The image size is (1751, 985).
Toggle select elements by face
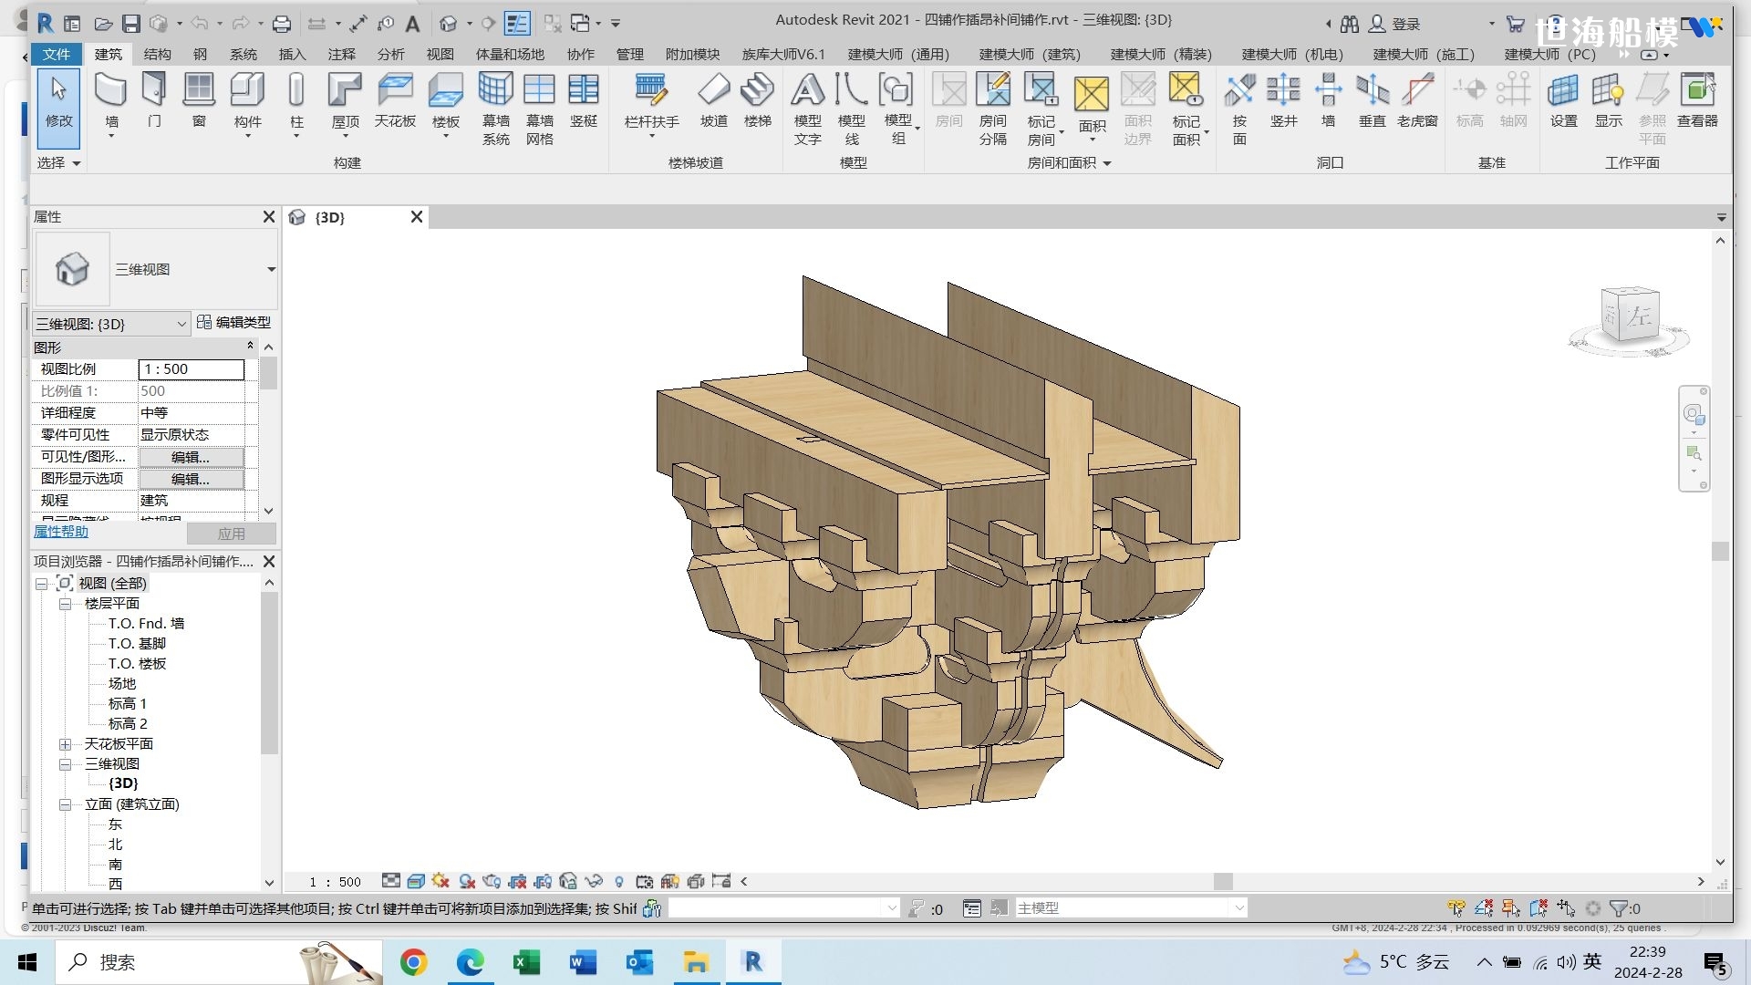[x=1539, y=908]
